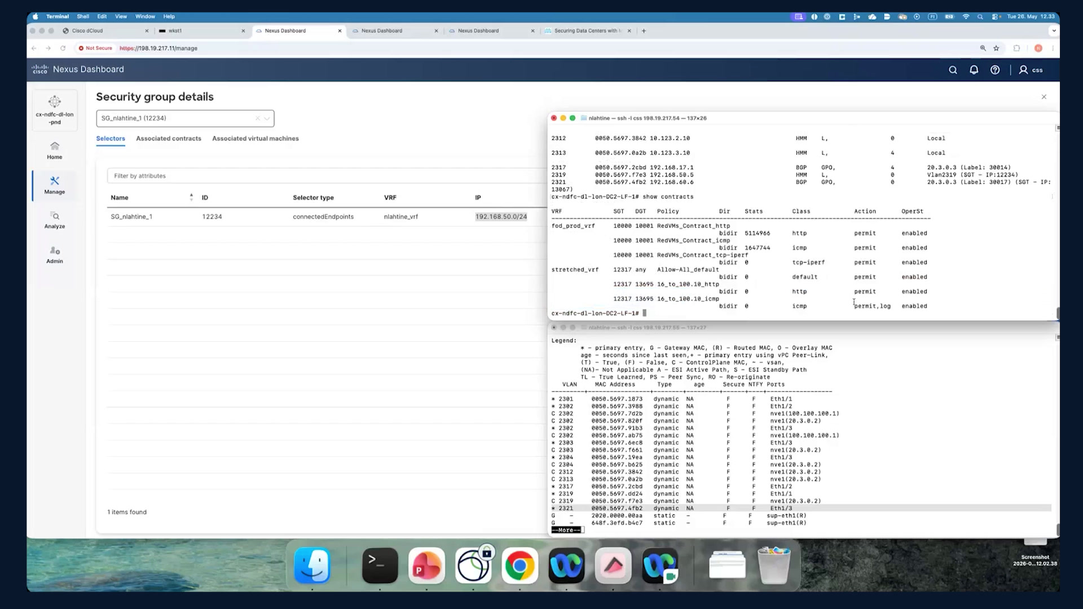
Task: Select the cx-ndfc-dl-lon-pnd fabric icon
Action: (x=55, y=110)
